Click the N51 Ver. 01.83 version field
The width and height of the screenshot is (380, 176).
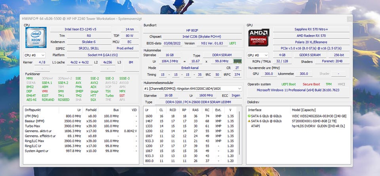(x=211, y=44)
